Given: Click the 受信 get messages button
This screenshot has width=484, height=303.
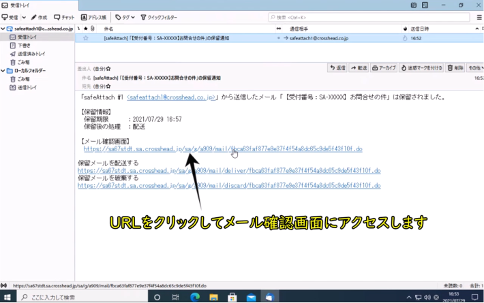Looking at the screenshot, I should point(10,17).
